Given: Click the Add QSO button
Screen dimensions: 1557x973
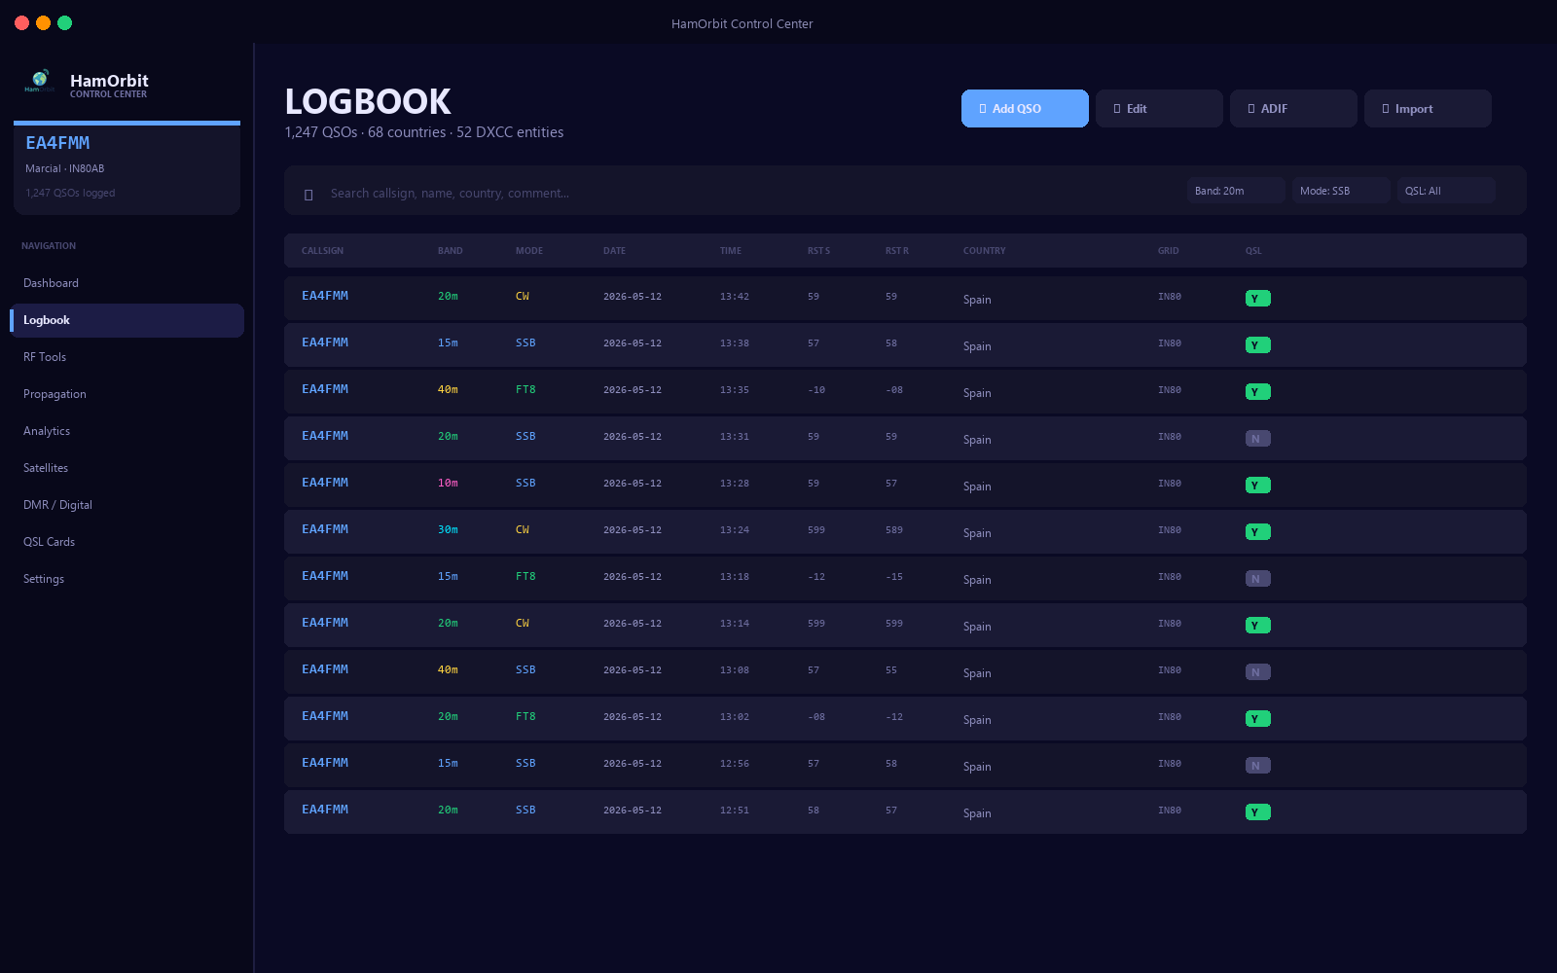Looking at the screenshot, I should (x=1025, y=109).
